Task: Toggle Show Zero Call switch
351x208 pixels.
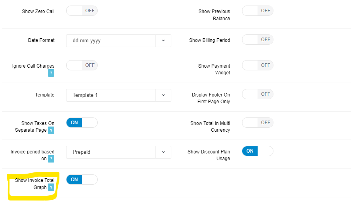Action: pyautogui.click(x=82, y=11)
